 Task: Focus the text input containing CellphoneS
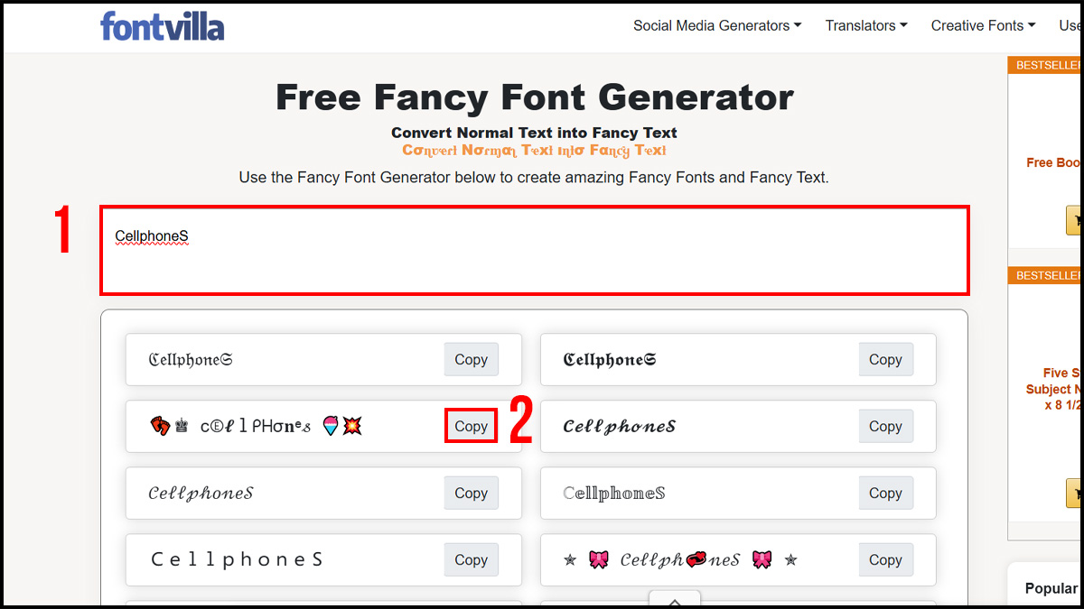(x=535, y=250)
